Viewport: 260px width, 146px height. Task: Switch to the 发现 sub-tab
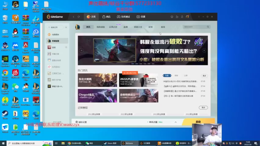pos(150,27)
